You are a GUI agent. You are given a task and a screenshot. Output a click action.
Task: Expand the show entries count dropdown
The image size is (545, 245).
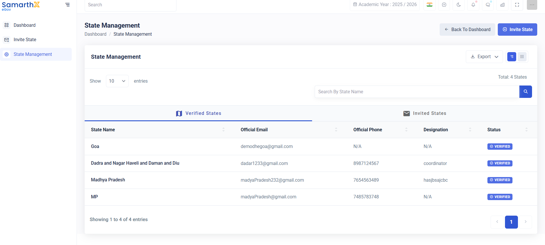tap(117, 81)
